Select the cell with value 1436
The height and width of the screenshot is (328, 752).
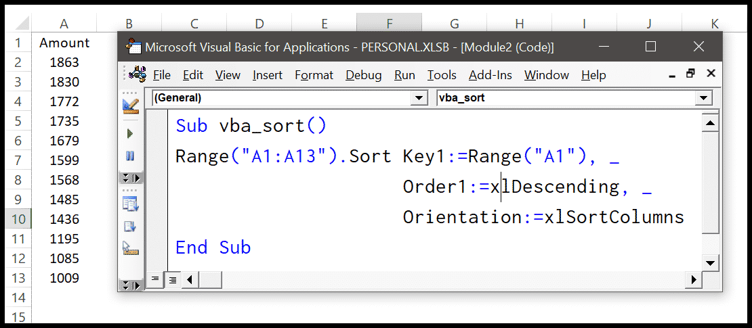(x=64, y=219)
